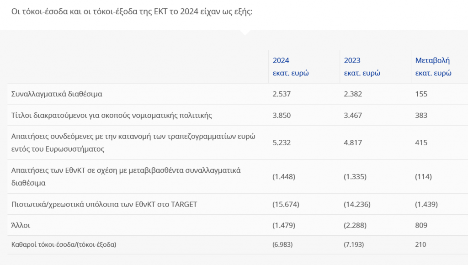Click the Απαιτήσεις συνδεόμενες με τραπεζογραμμάτια row label
The width and height of the screenshot is (468, 265).
133,143
